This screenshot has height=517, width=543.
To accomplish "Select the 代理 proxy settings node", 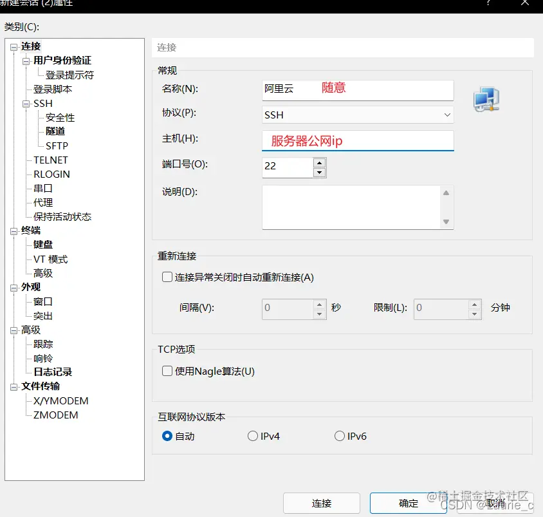I will tap(42, 202).
